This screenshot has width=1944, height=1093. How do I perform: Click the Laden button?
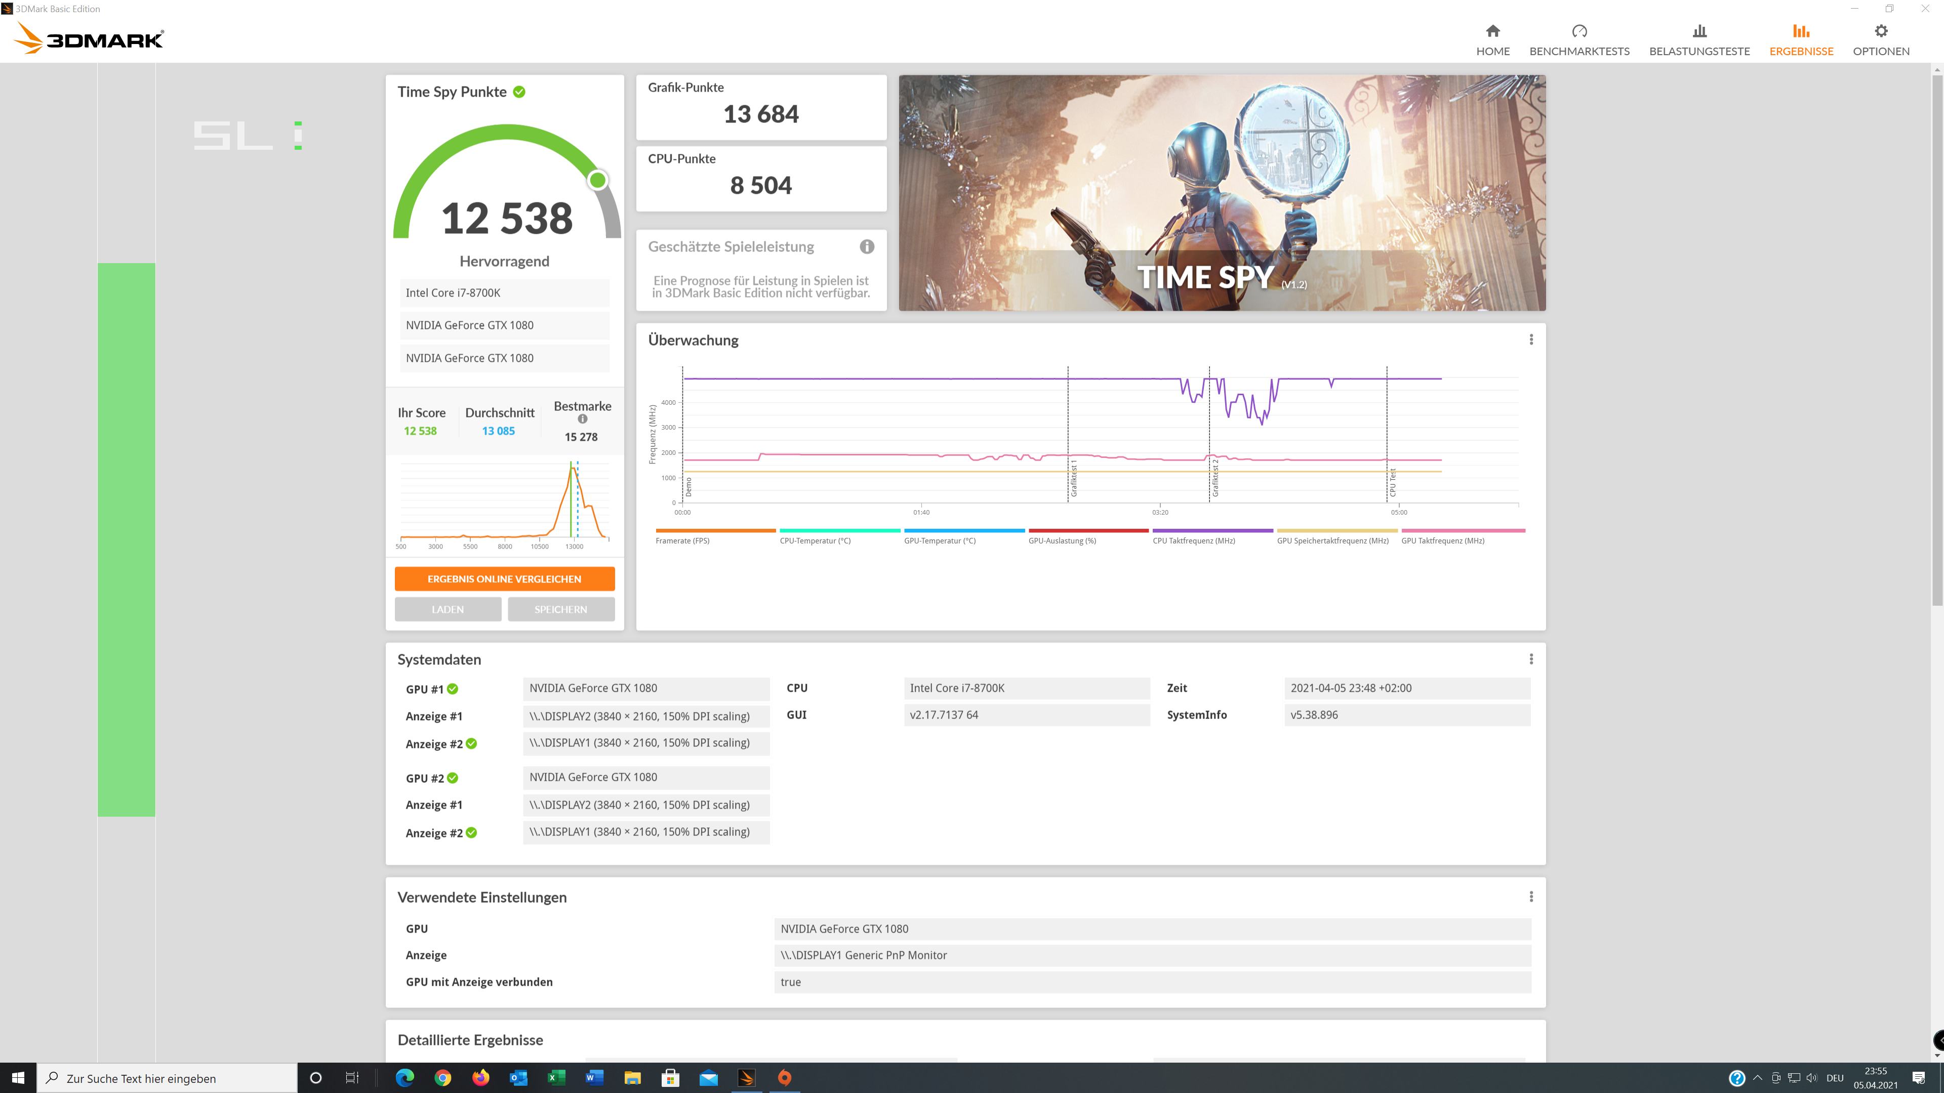tap(448, 609)
